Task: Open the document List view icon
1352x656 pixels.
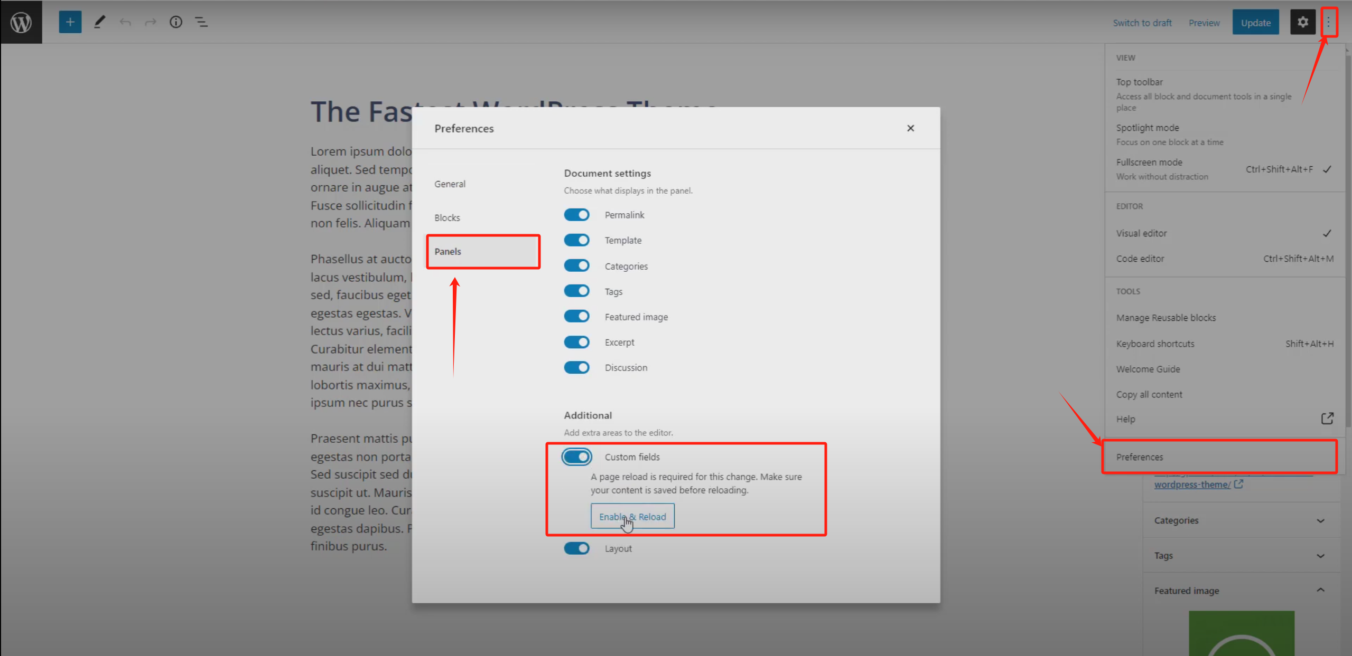Action: click(x=201, y=22)
